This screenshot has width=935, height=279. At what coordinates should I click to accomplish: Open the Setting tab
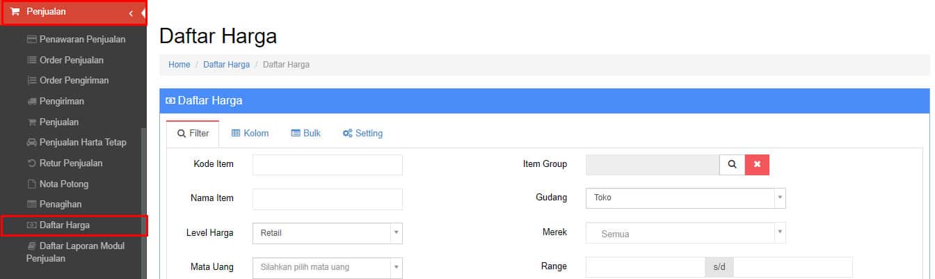coord(362,134)
